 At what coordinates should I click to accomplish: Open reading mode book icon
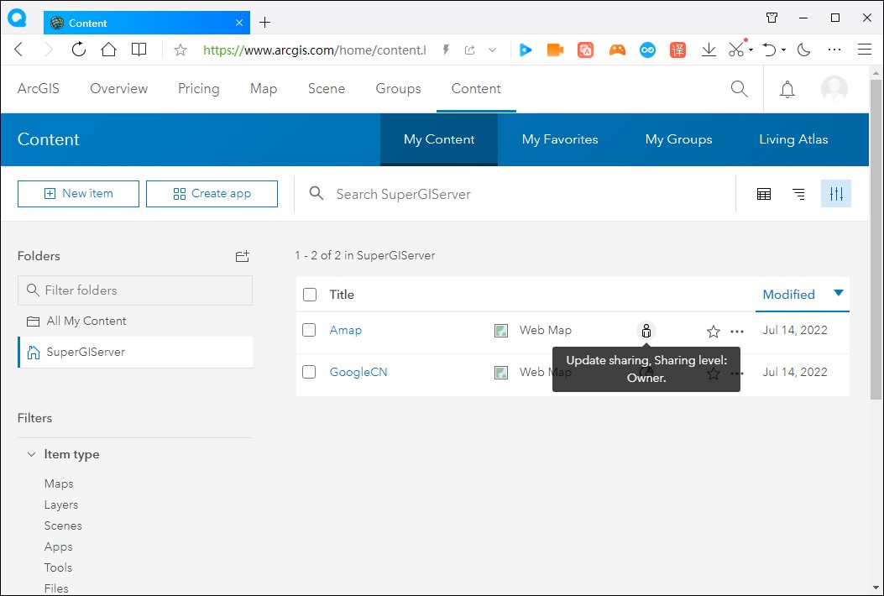139,50
